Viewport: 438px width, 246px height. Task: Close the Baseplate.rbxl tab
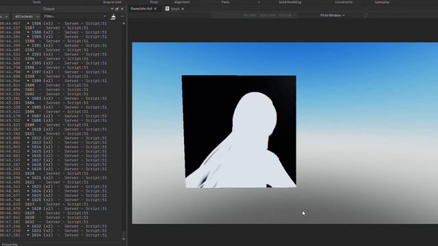tap(155, 9)
